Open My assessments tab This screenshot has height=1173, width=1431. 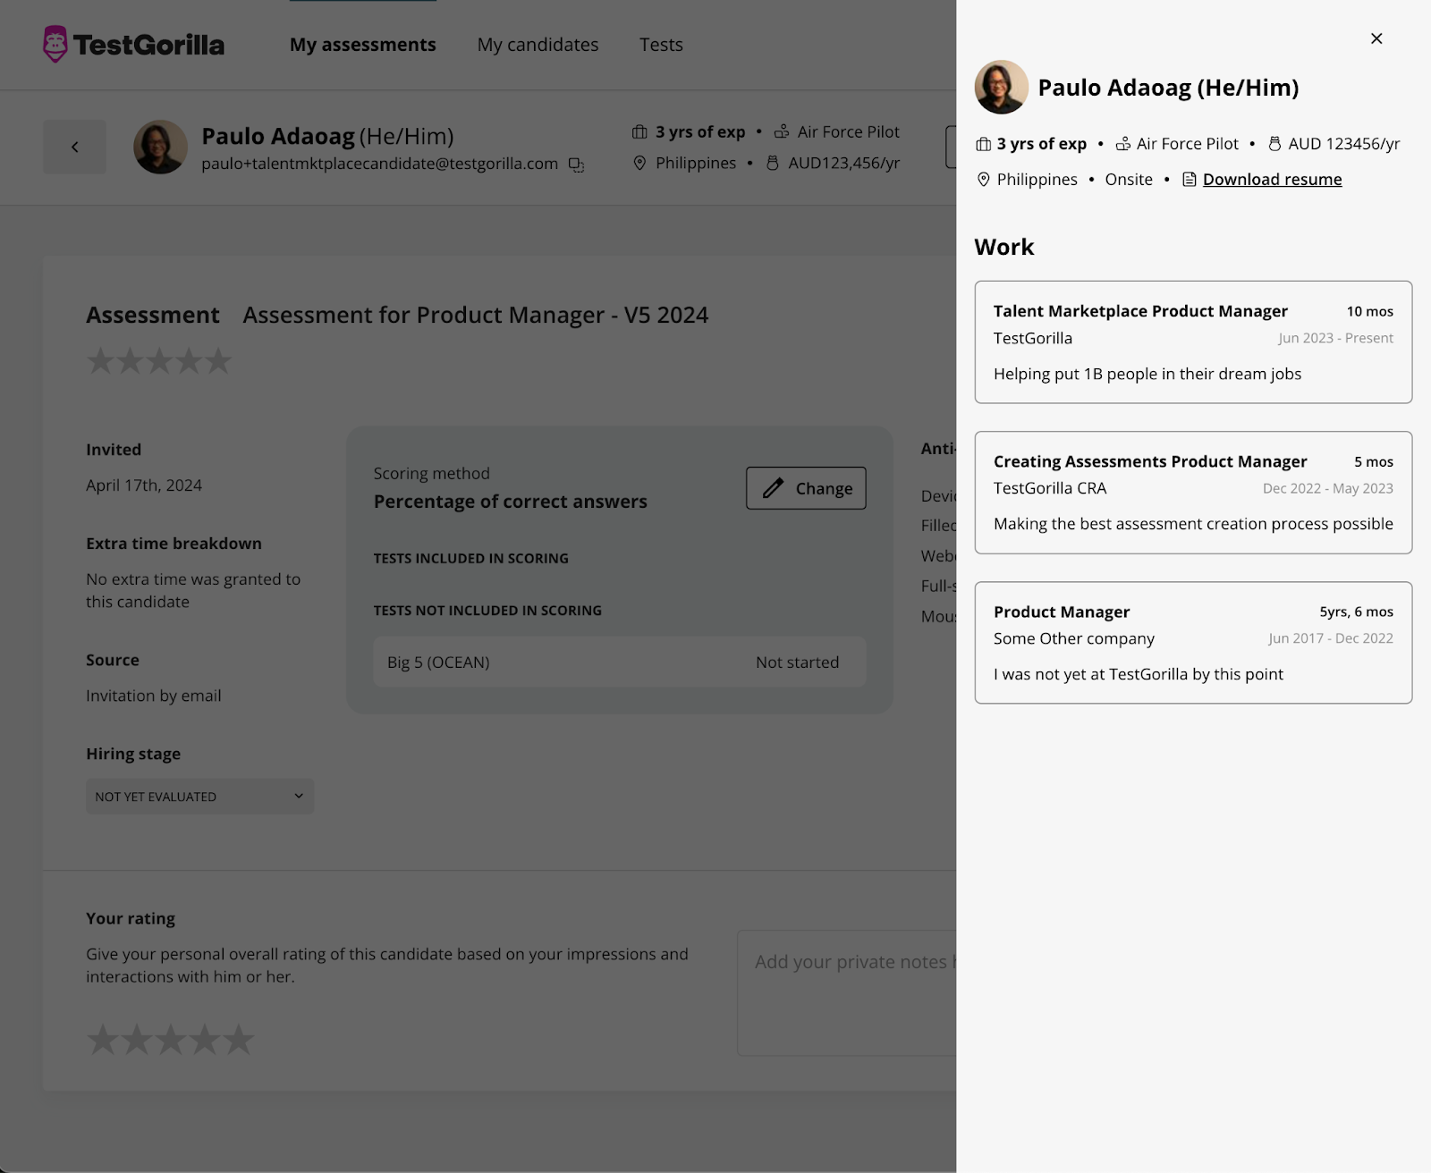coord(363,45)
